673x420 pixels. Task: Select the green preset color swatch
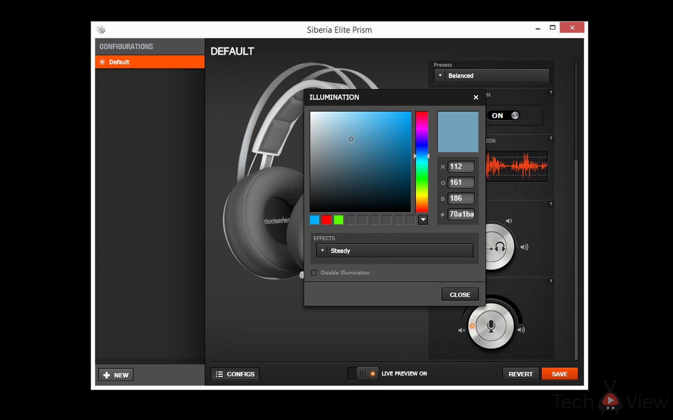click(338, 220)
